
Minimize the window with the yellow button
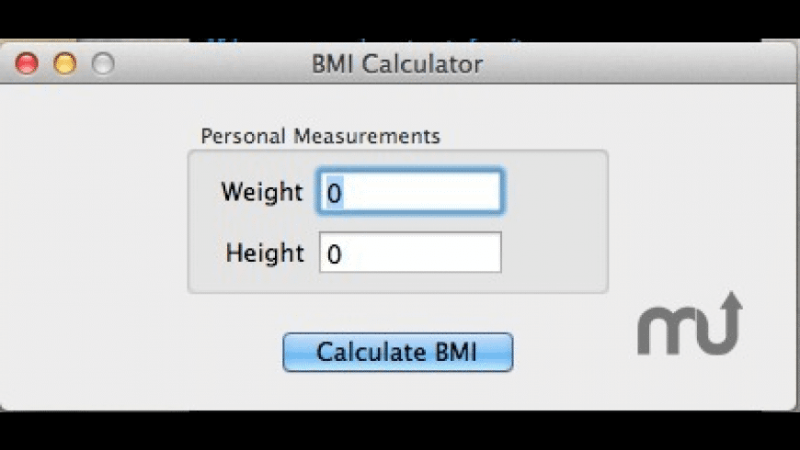pos(64,63)
